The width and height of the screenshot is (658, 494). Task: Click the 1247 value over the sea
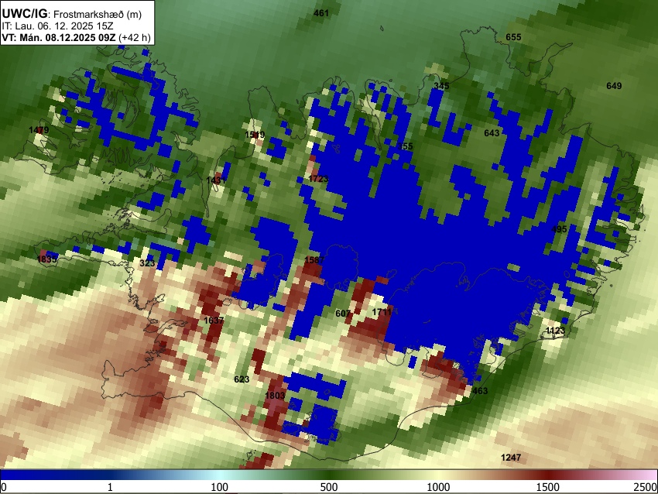tap(511, 457)
